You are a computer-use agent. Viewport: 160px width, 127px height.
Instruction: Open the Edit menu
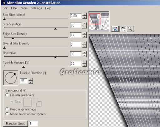point(5,8)
